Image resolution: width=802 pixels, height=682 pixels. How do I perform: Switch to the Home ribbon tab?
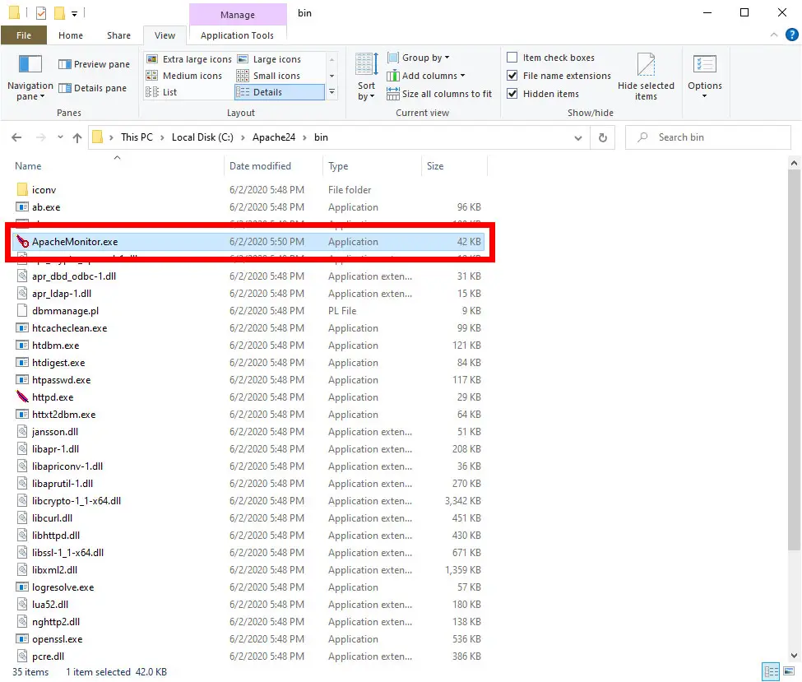tap(71, 35)
